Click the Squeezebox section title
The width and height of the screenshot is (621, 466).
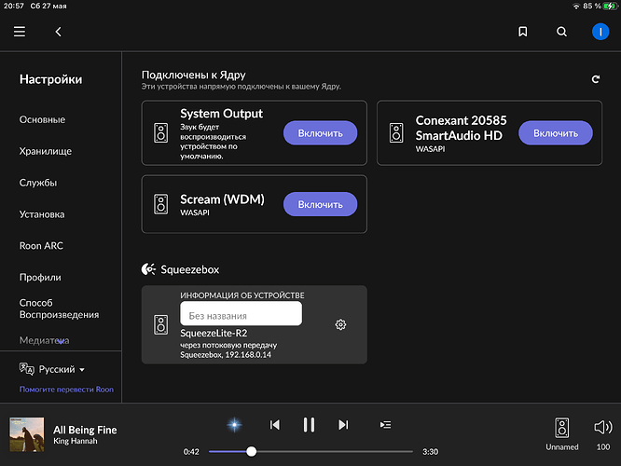189,269
